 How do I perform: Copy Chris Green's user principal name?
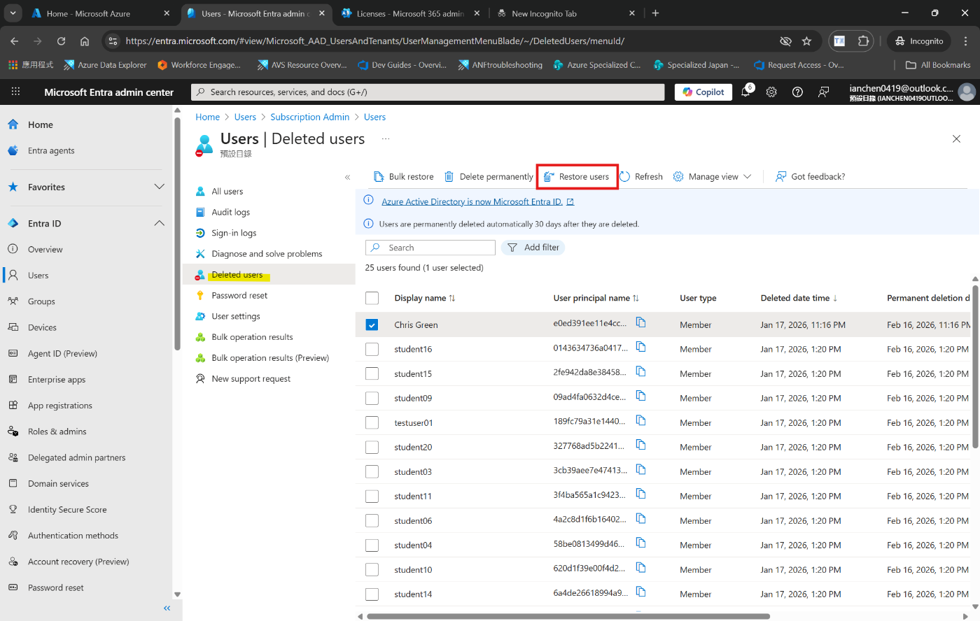(640, 322)
